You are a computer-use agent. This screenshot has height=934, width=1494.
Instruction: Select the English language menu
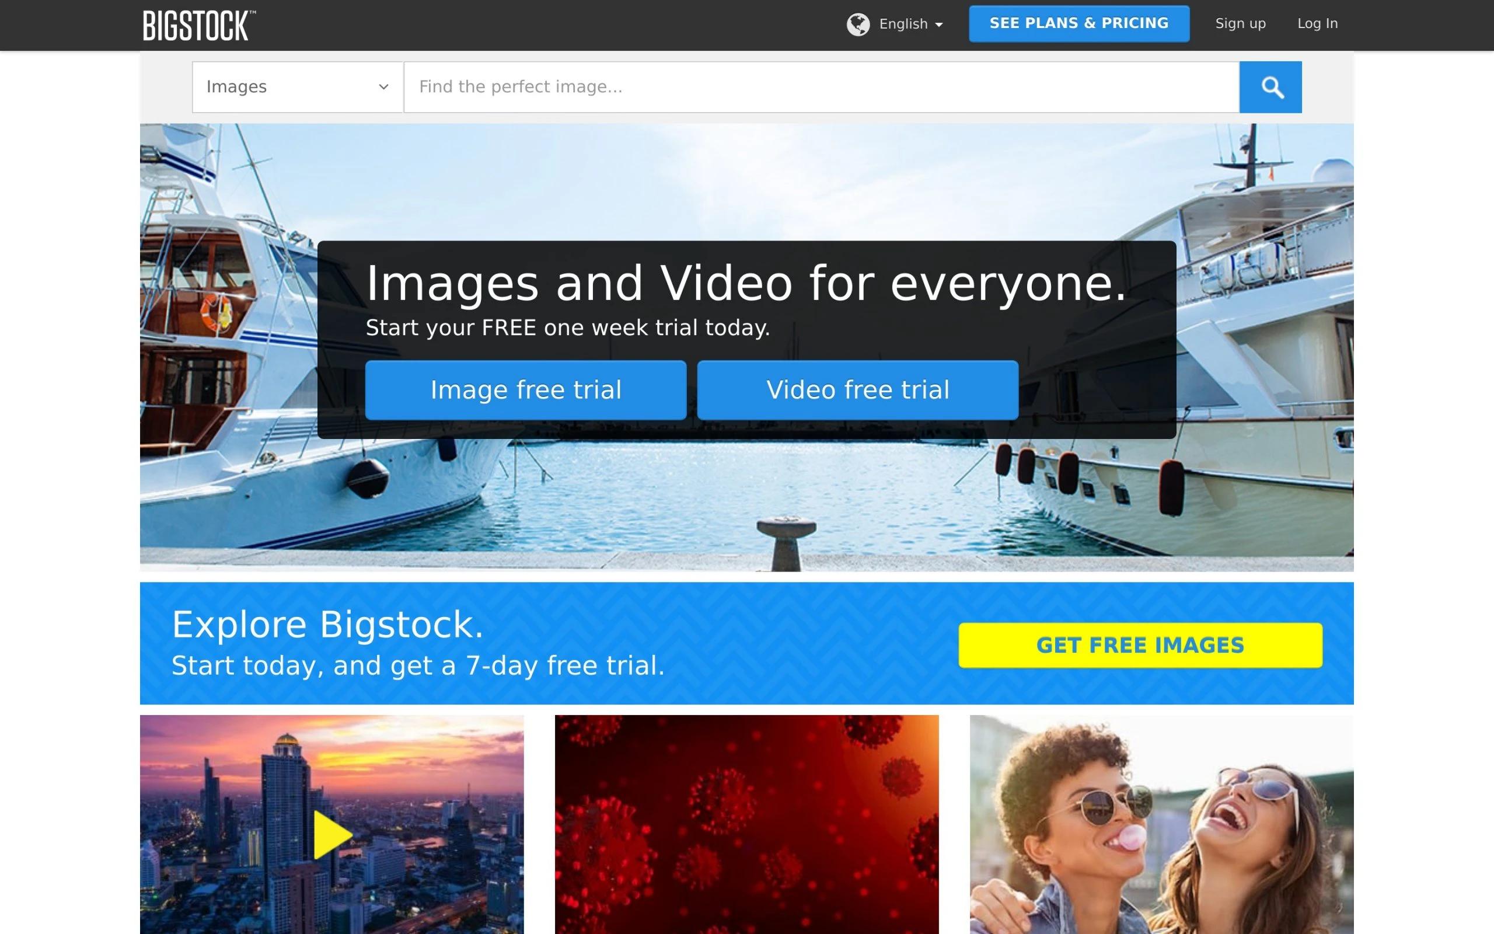(x=903, y=24)
